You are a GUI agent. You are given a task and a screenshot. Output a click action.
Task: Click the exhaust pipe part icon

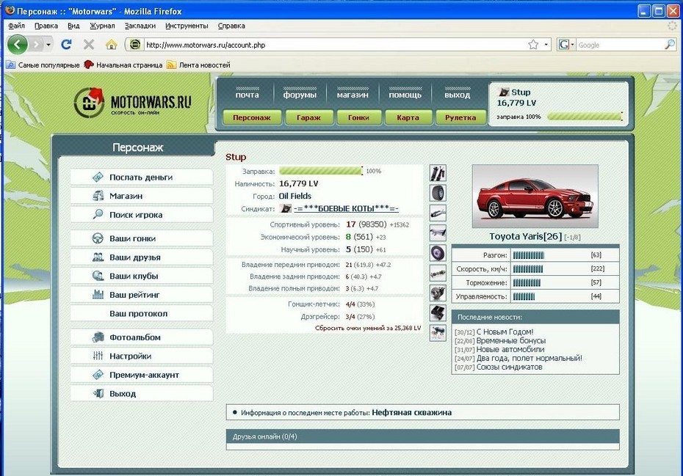click(x=438, y=213)
